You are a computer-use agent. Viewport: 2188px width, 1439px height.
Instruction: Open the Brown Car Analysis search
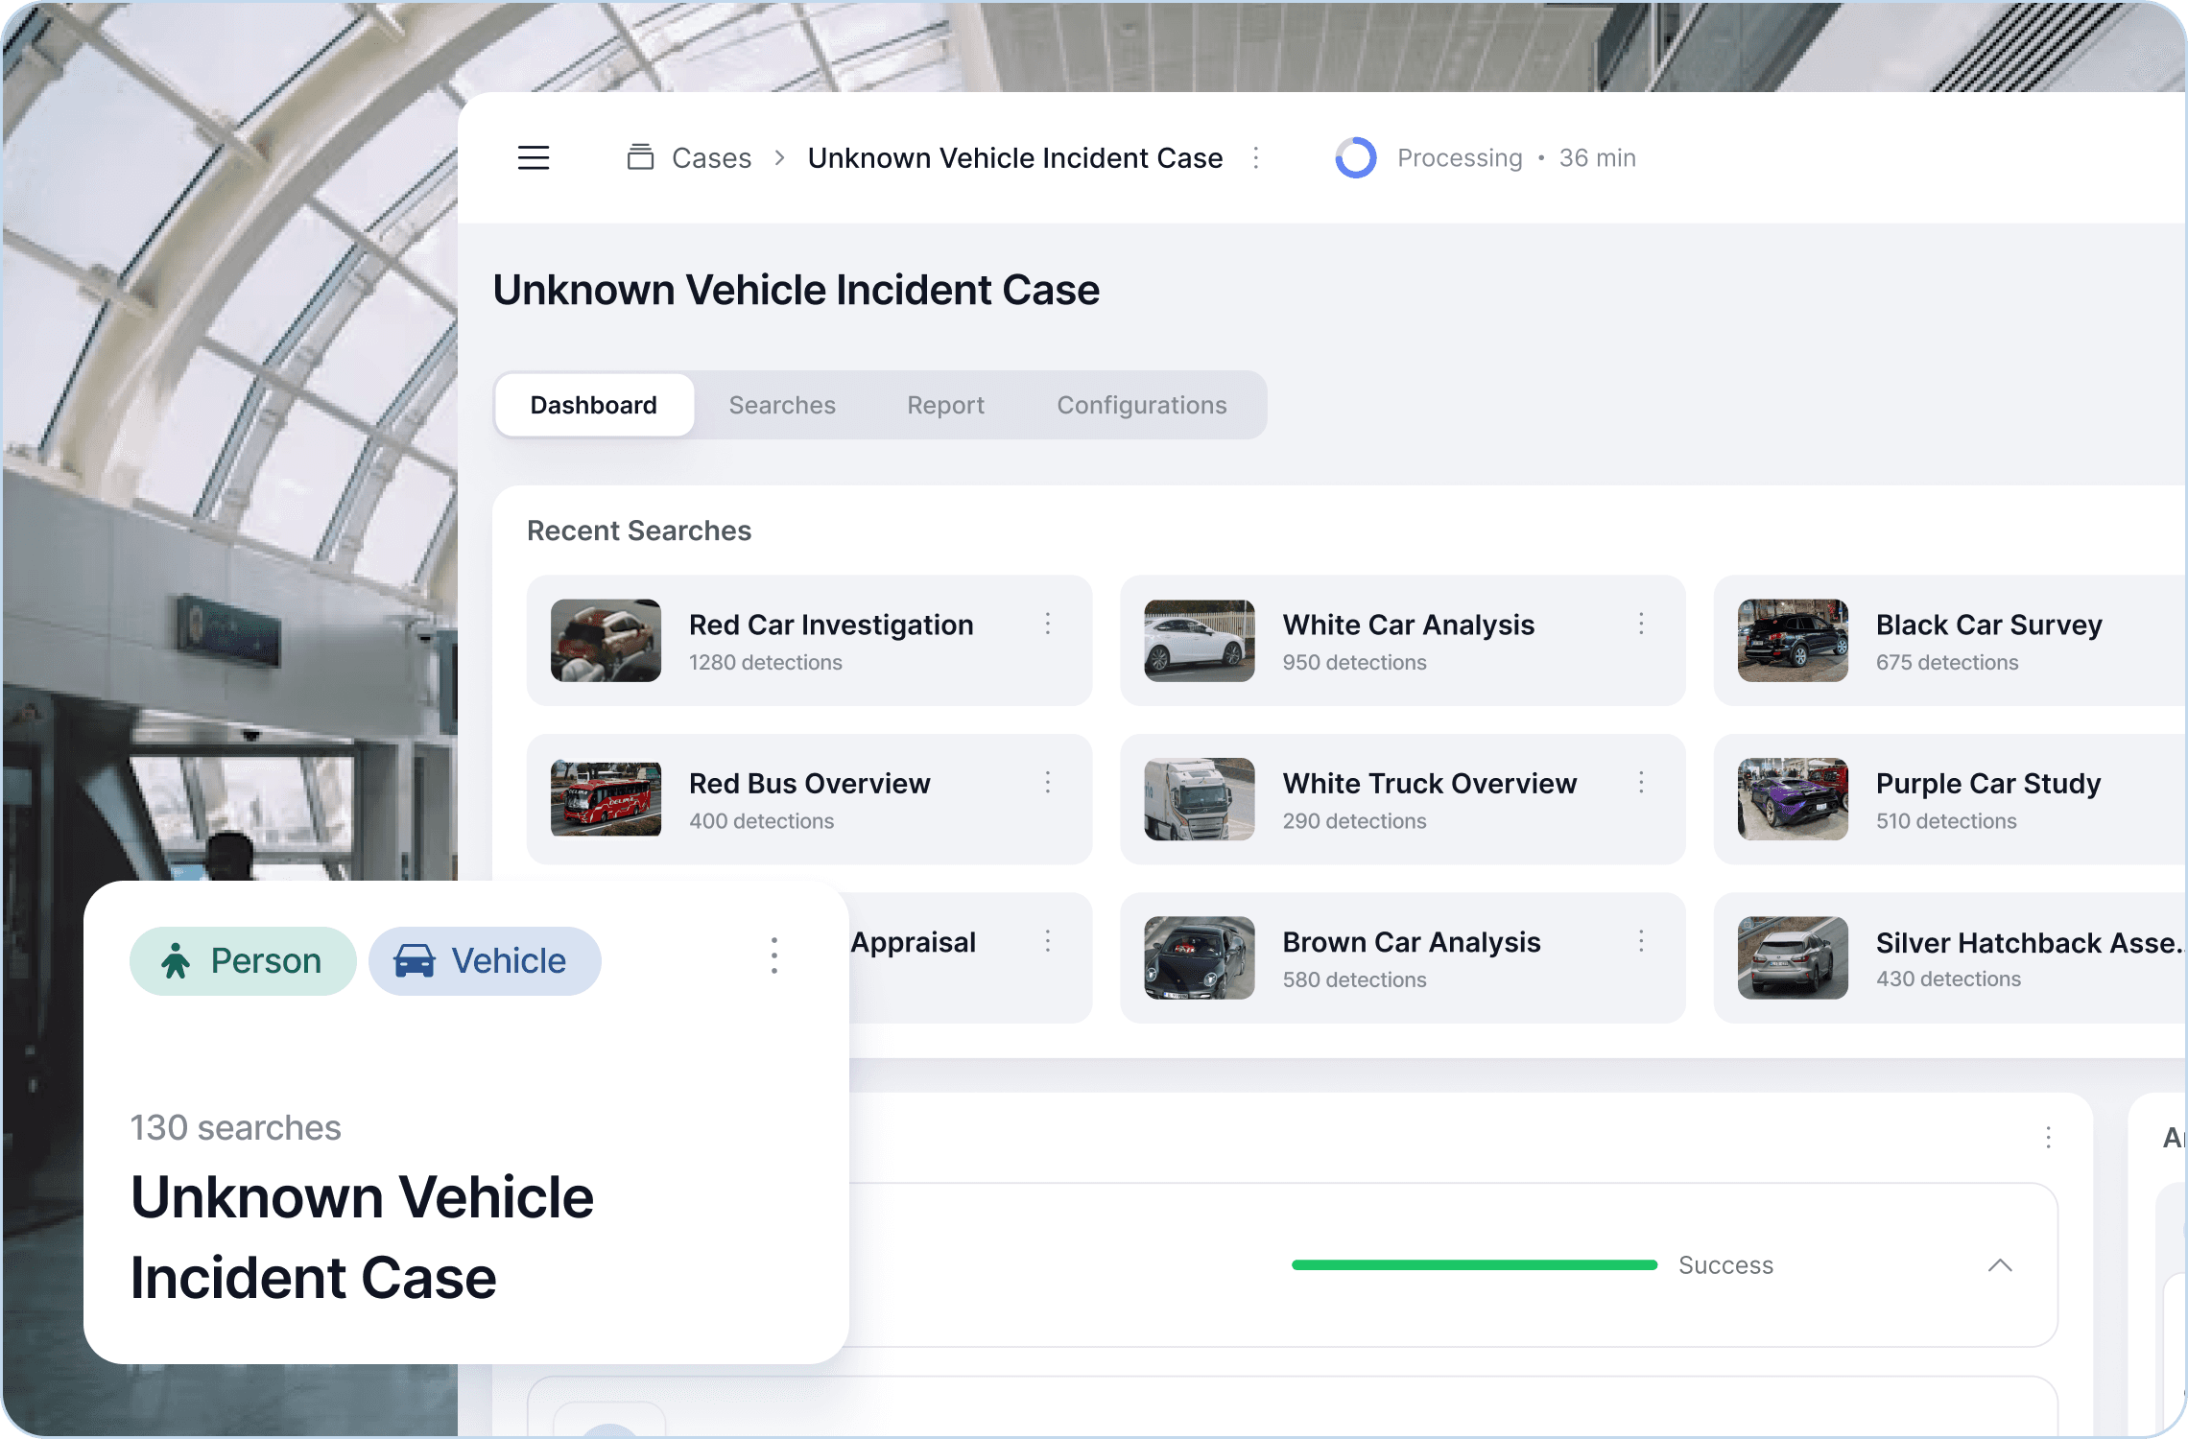1403,957
